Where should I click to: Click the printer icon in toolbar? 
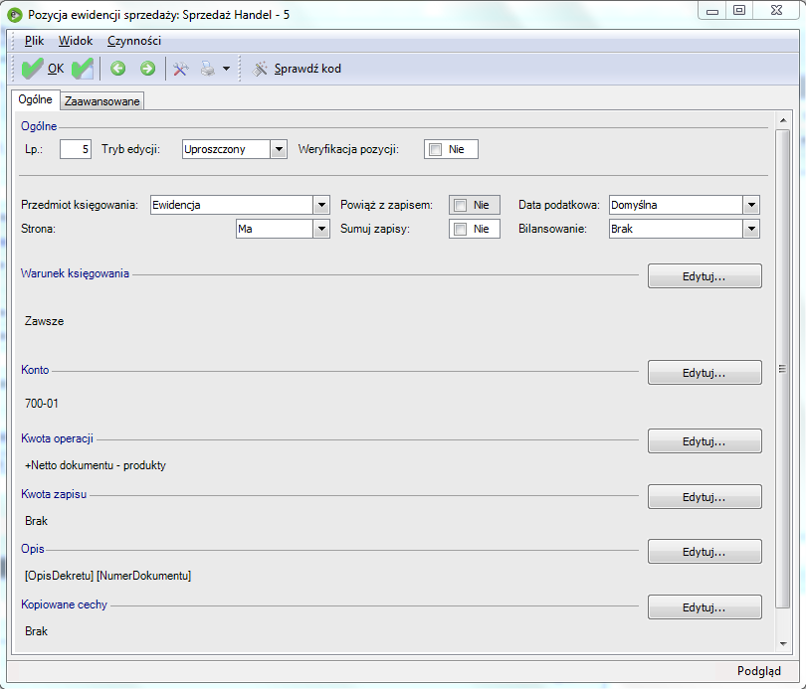click(x=208, y=69)
